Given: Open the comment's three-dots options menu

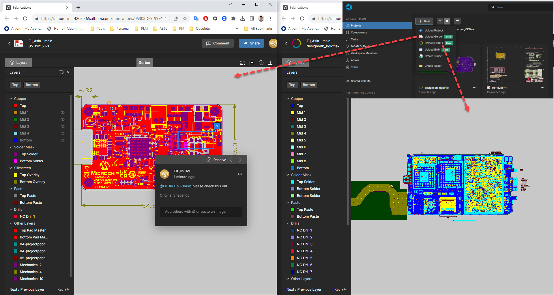Looking at the screenshot, I should pyautogui.click(x=240, y=174).
